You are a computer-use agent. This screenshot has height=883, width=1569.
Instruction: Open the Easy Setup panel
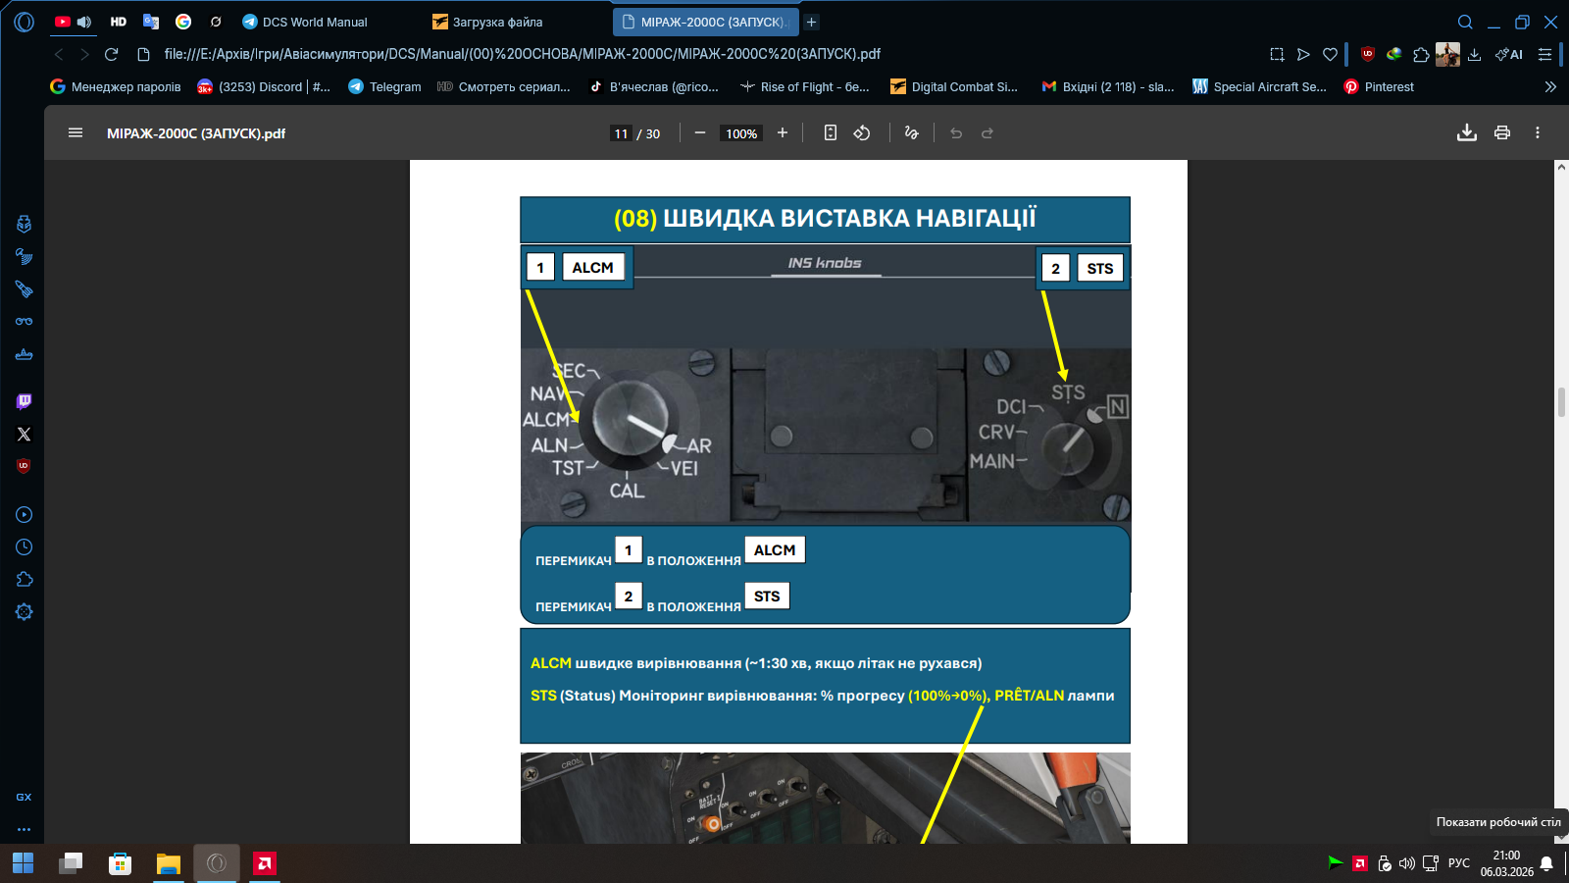(x=1544, y=54)
